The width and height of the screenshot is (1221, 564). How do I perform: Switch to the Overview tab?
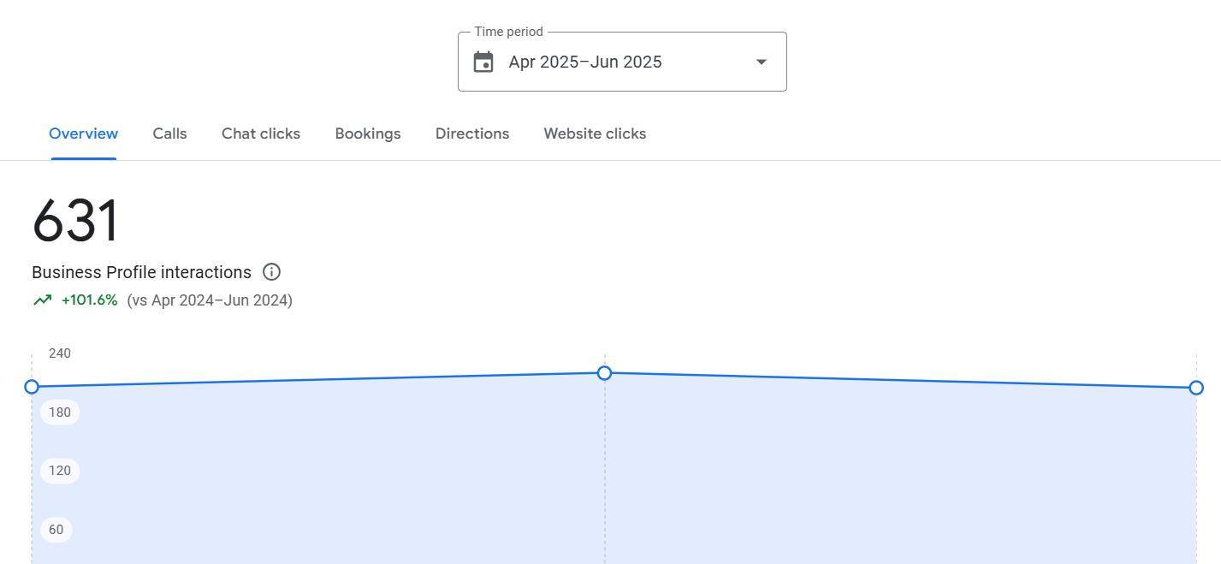[83, 134]
